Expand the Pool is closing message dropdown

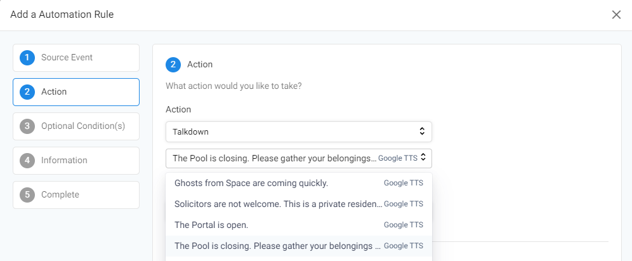pos(299,158)
